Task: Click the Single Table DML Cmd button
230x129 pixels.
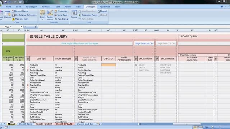Action: (144, 44)
